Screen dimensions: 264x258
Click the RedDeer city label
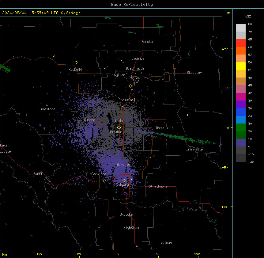(135, 78)
